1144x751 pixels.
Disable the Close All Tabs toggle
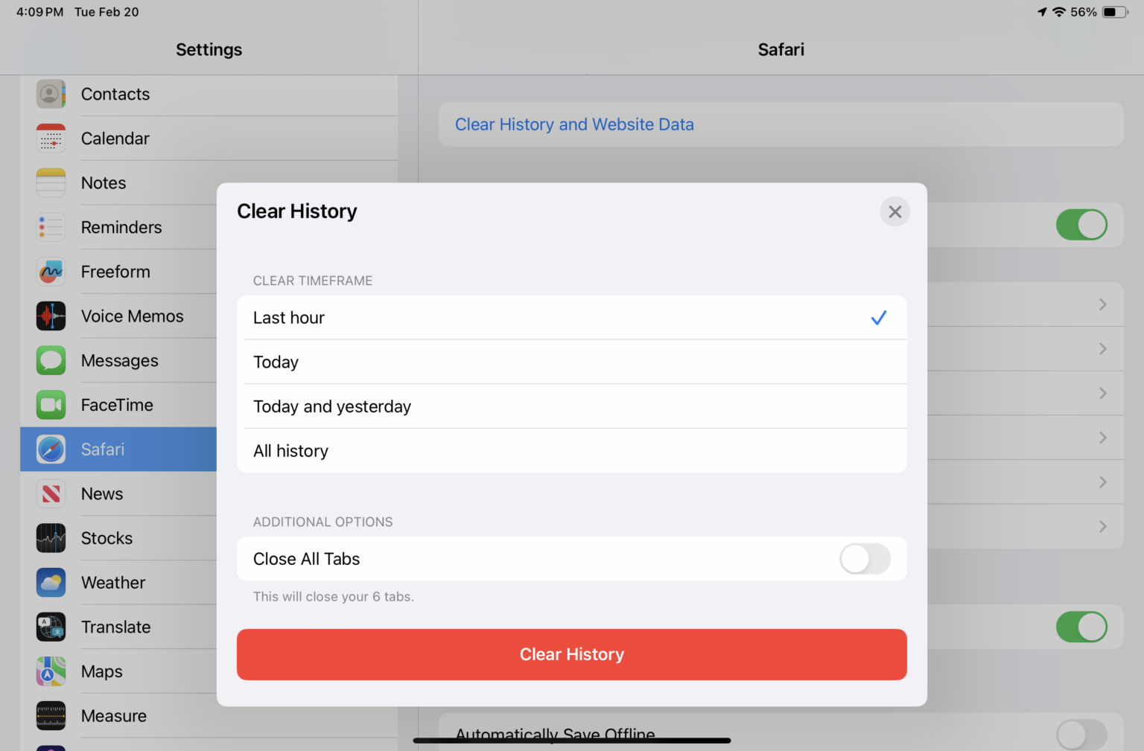click(x=865, y=559)
